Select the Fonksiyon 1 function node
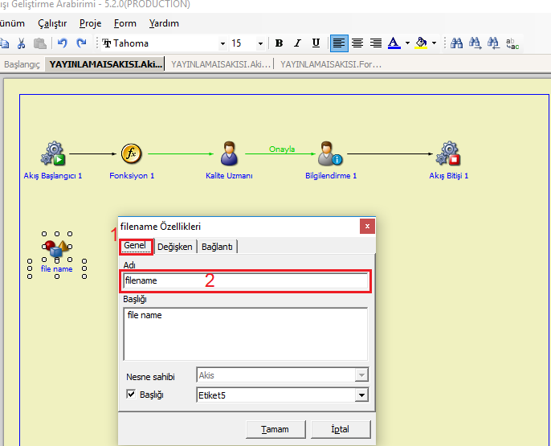551x446 pixels. coord(131,153)
